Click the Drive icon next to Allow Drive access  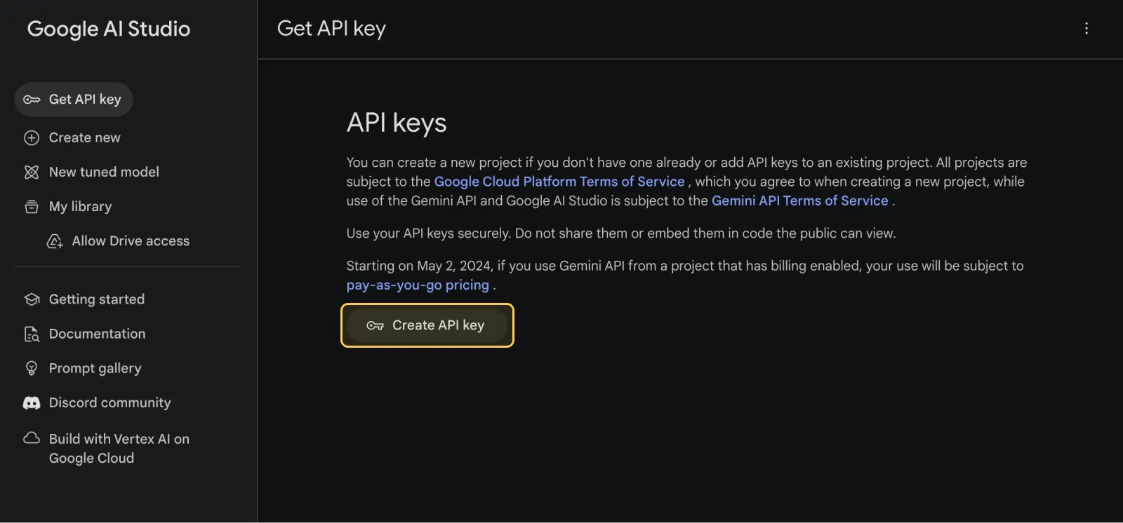click(55, 241)
